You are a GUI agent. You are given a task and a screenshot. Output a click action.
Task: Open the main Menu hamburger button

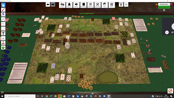pos(112,5)
